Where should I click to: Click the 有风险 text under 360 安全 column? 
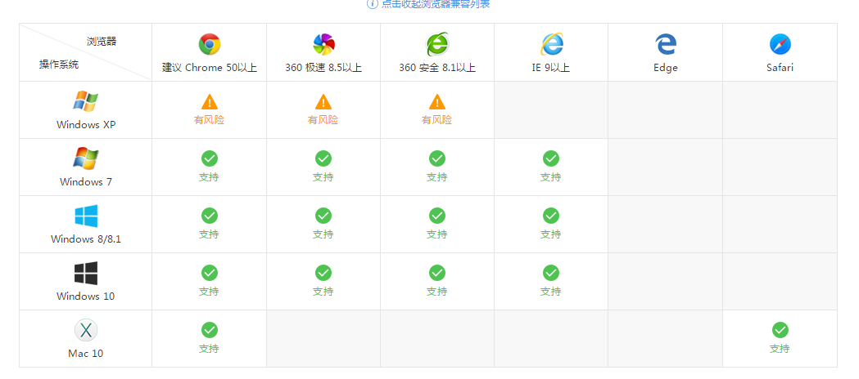click(x=437, y=120)
